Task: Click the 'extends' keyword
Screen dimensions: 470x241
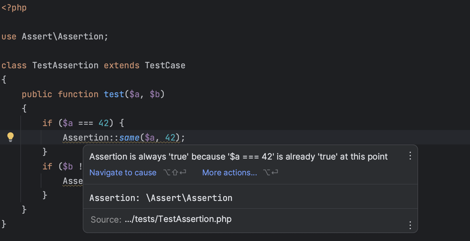Action: point(121,65)
